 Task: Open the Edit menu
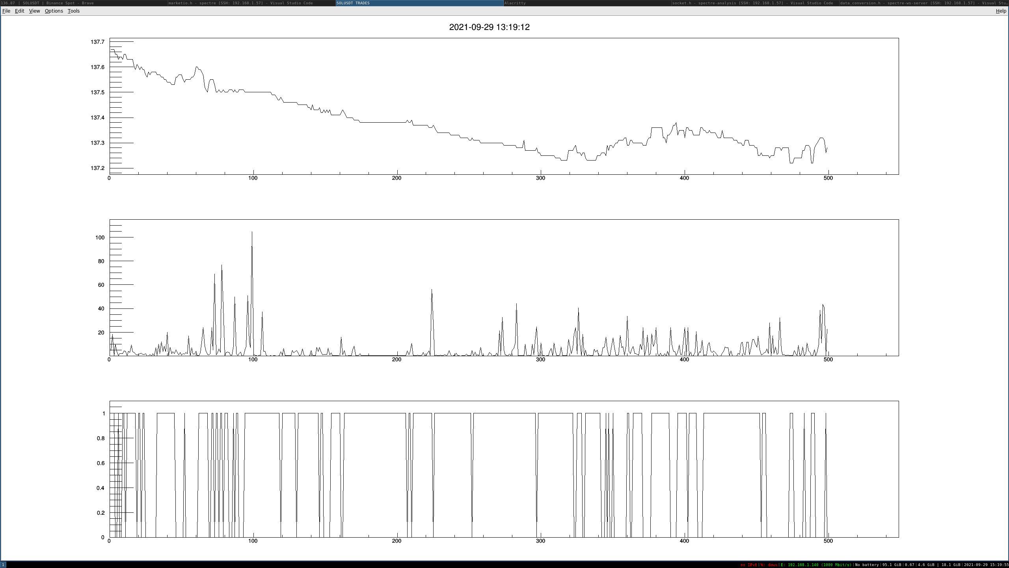pos(19,11)
